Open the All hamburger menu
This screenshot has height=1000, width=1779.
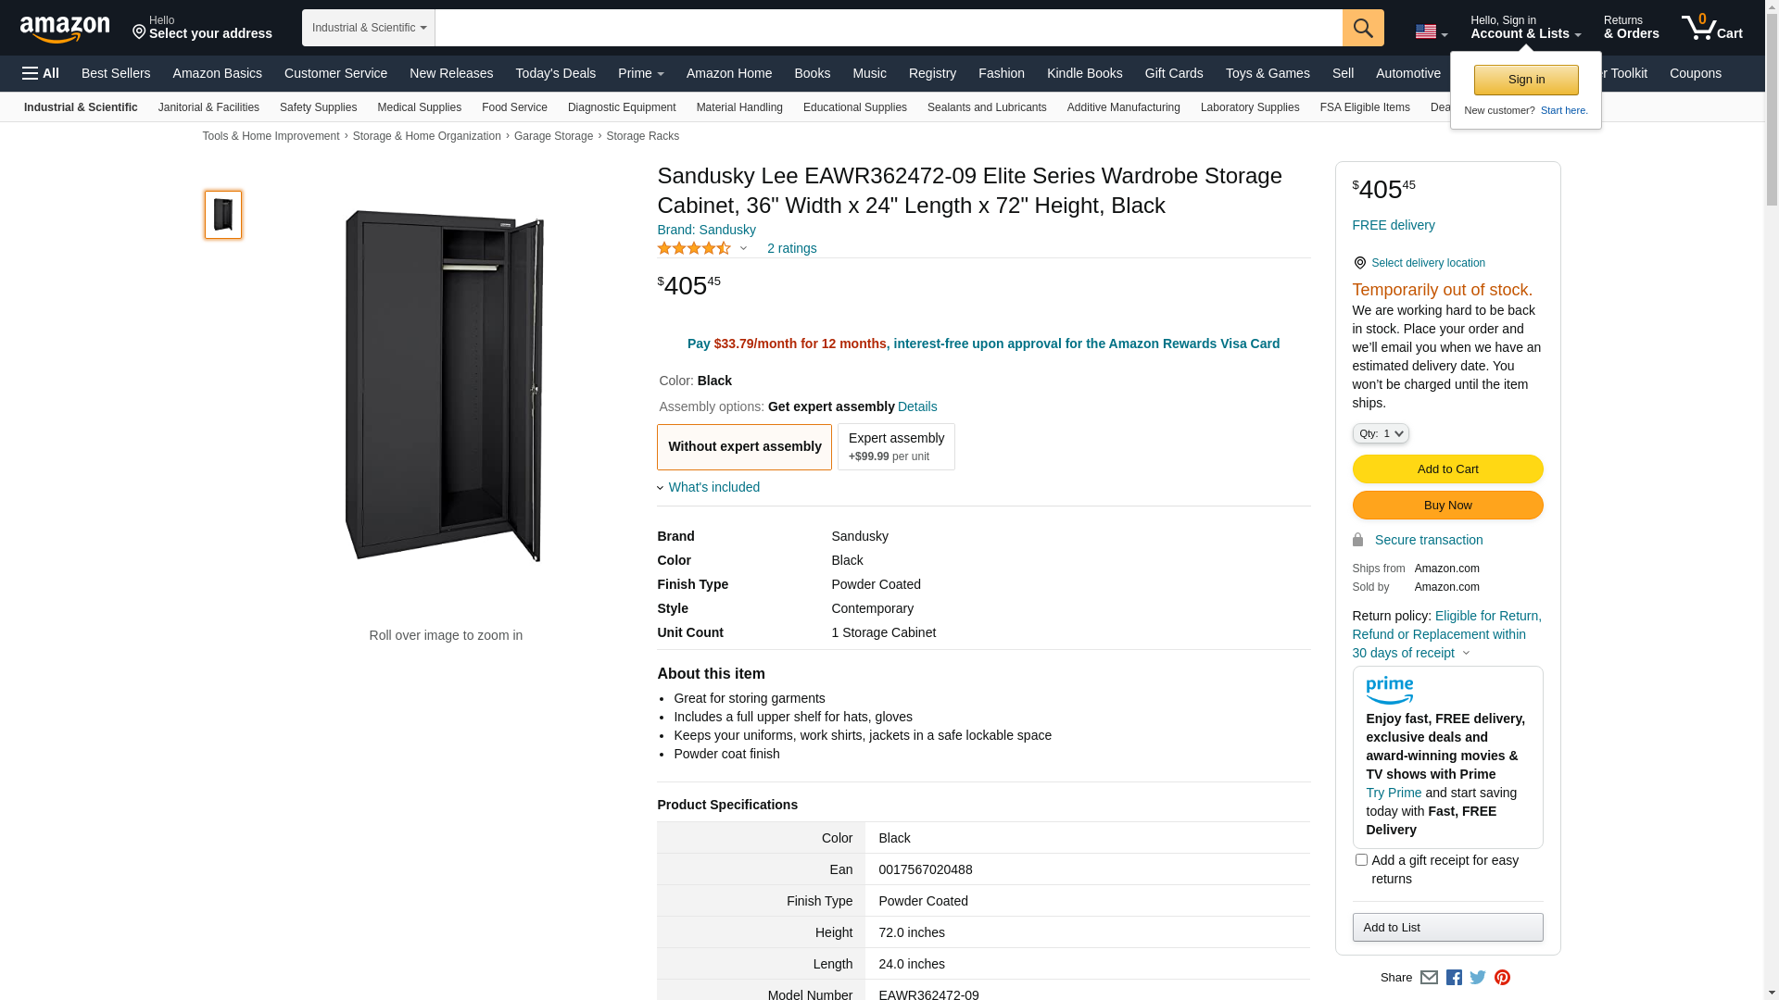(x=41, y=73)
